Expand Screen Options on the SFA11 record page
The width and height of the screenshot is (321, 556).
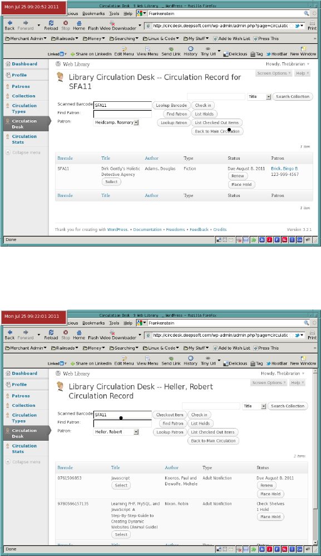[x=274, y=73]
